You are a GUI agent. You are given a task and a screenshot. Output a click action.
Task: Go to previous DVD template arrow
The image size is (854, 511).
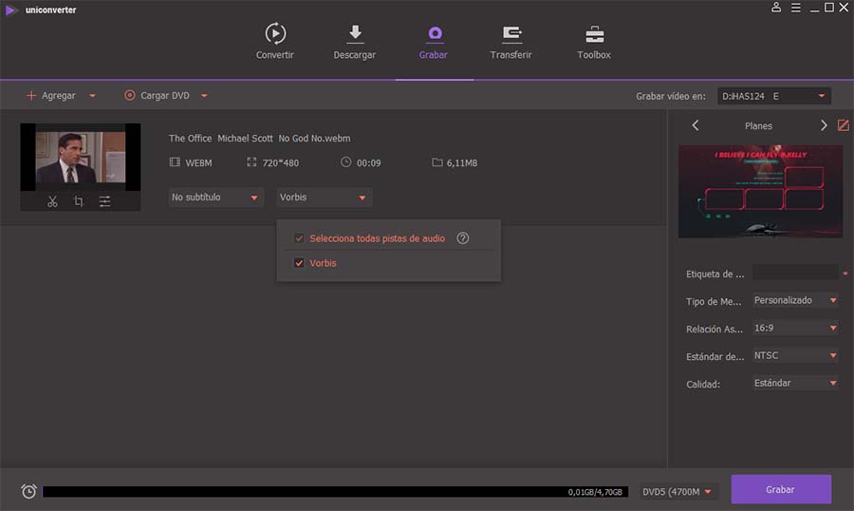click(695, 125)
